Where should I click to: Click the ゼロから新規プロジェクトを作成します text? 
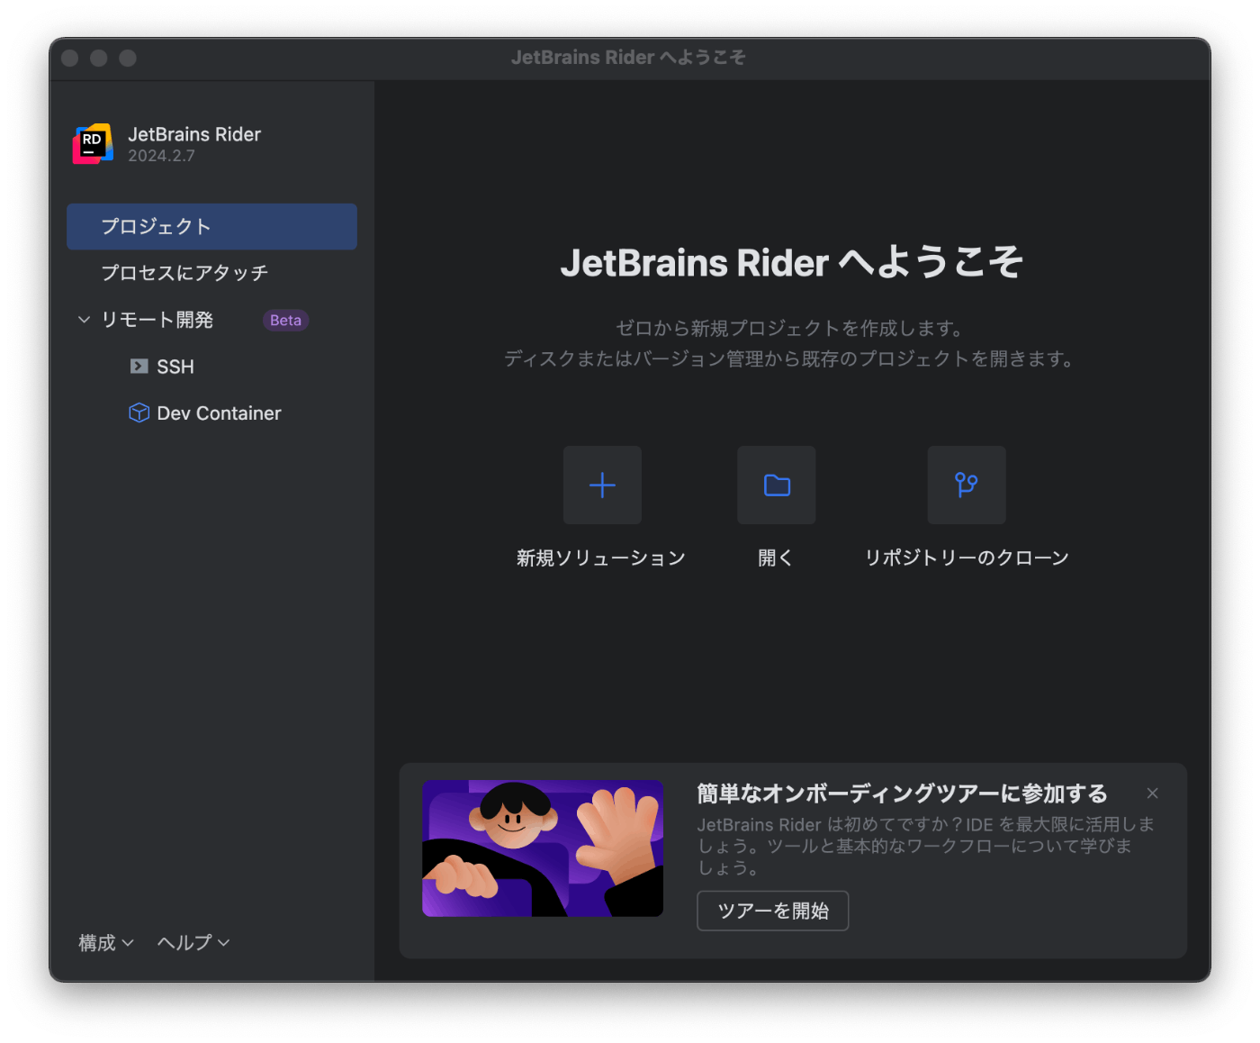point(790,329)
